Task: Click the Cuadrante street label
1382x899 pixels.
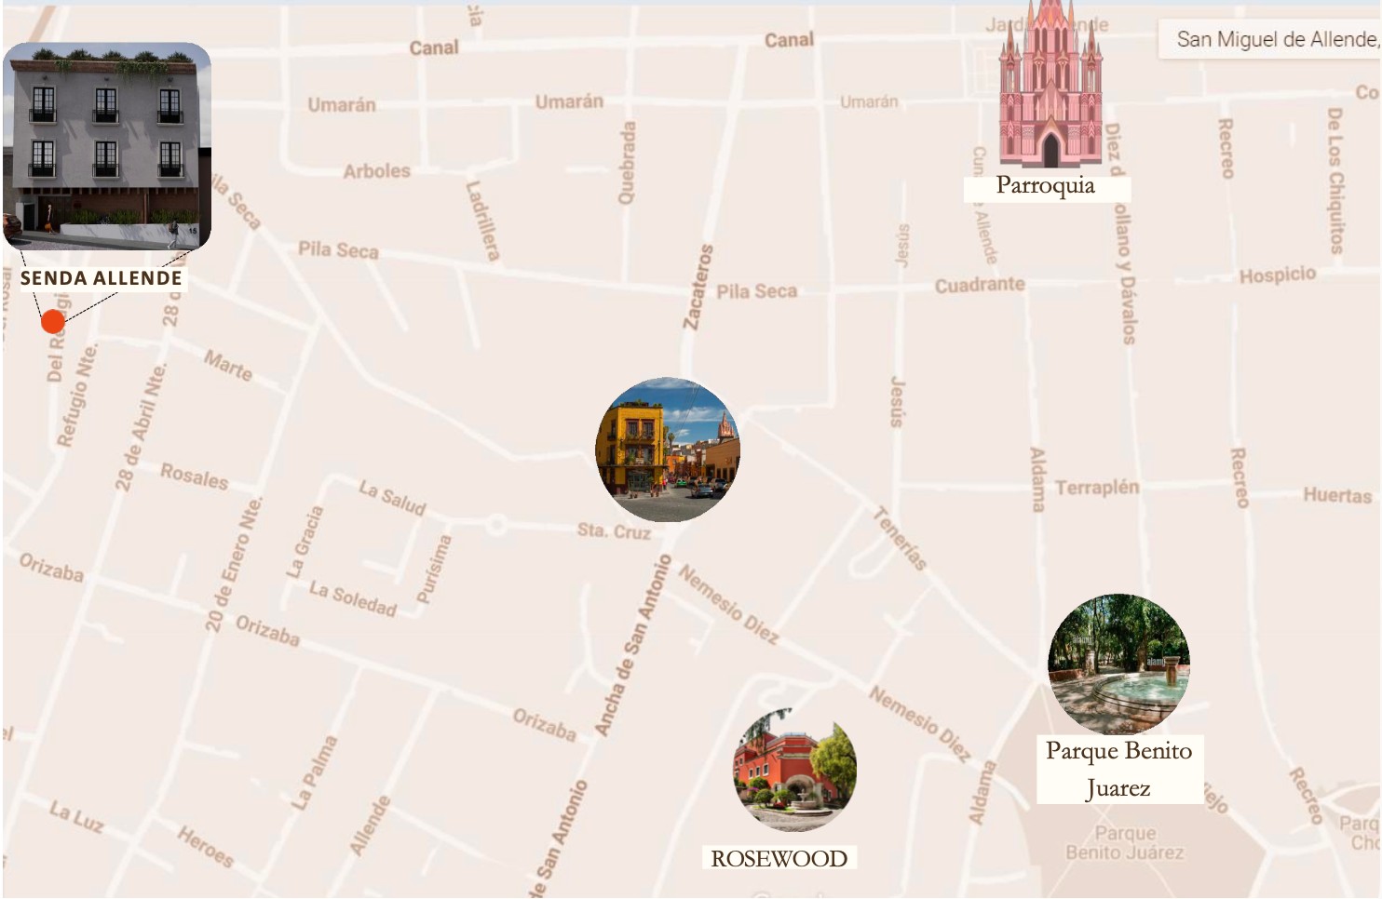Action: (980, 285)
